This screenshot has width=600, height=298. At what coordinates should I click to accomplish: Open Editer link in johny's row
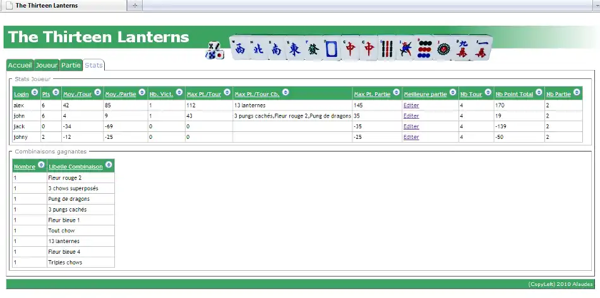tap(411, 137)
